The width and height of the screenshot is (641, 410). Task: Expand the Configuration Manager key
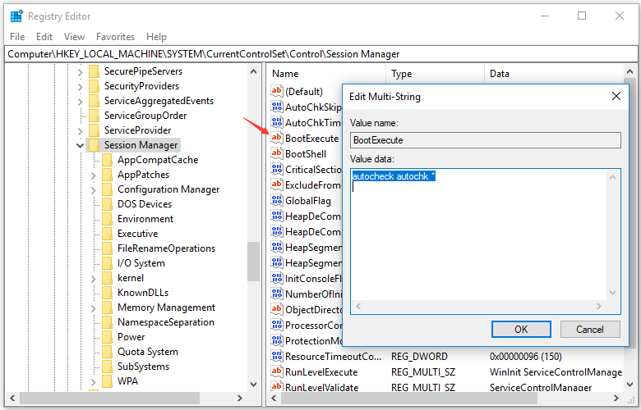click(x=94, y=189)
